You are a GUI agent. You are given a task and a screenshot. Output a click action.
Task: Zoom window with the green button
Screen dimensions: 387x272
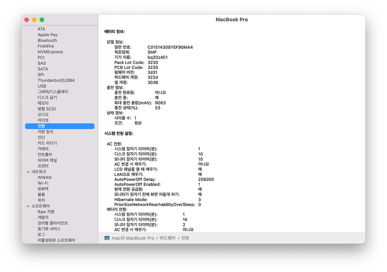42,20
